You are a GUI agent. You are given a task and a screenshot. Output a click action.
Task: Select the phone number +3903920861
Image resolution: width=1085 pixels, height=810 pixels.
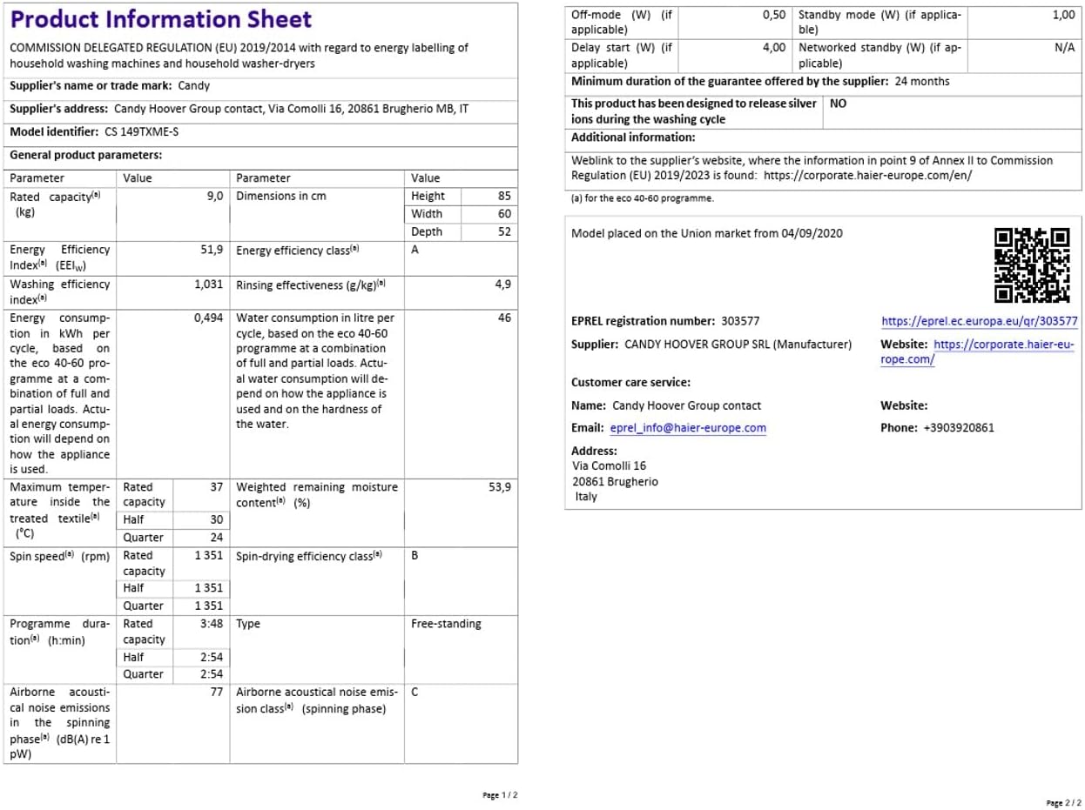coord(958,428)
